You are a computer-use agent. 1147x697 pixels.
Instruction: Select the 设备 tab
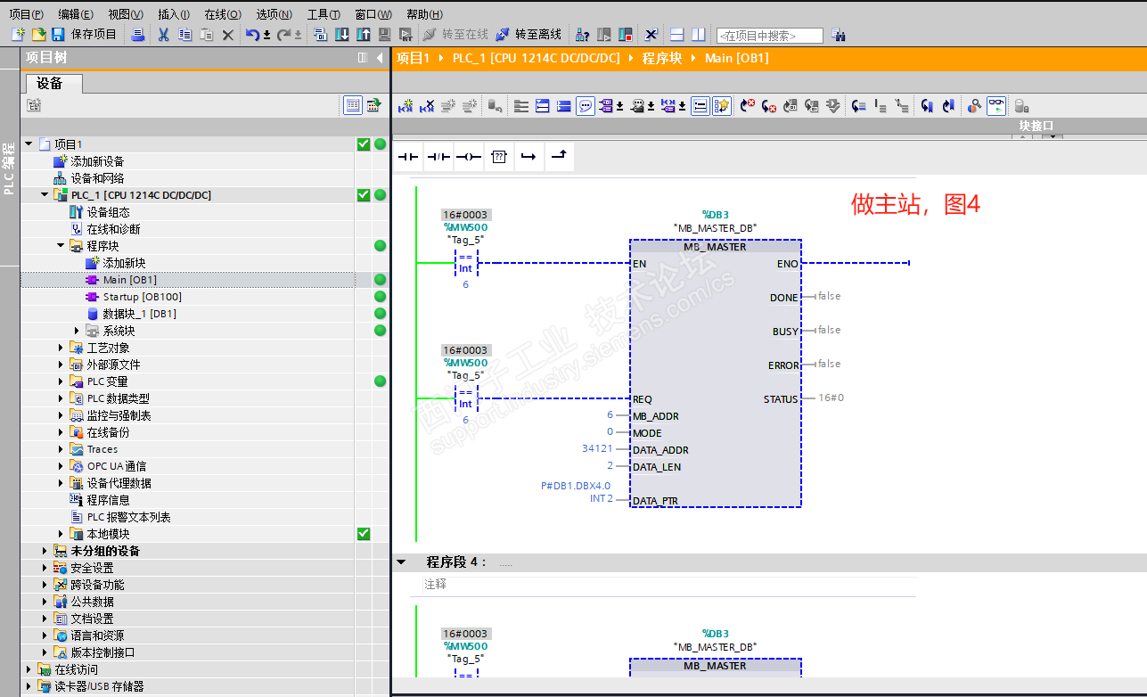tap(50, 83)
